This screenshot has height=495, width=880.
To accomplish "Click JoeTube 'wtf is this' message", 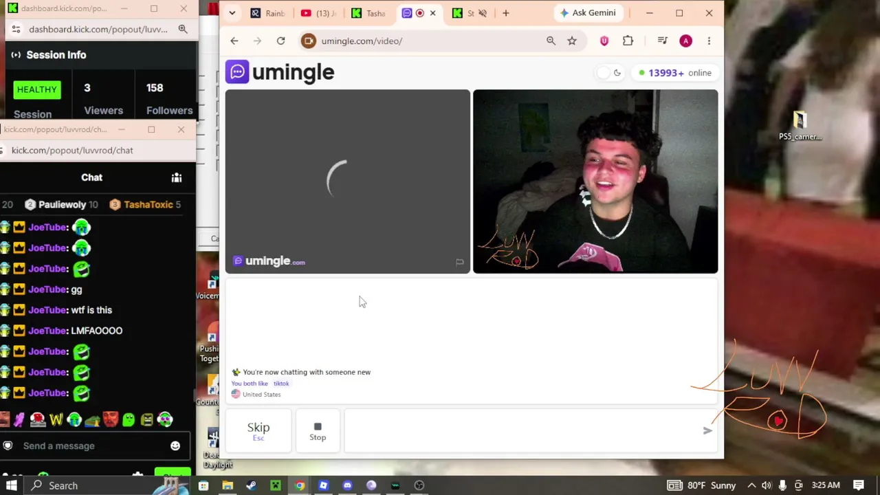I will (x=91, y=310).
